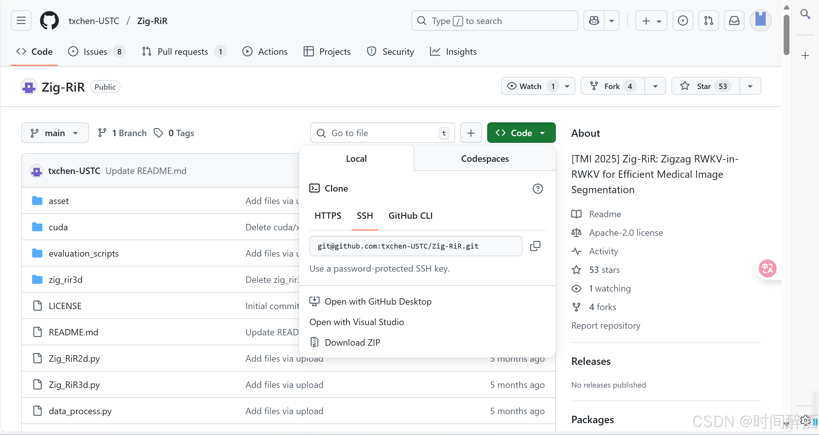
Task: Open the Update README.md commit message
Action: pyautogui.click(x=146, y=171)
